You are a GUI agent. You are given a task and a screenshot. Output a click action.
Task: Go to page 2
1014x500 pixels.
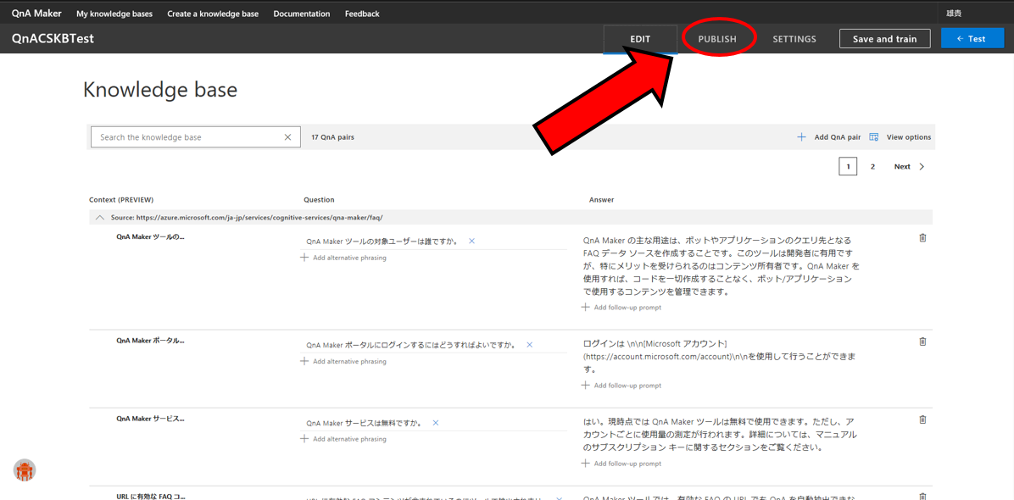(x=872, y=167)
